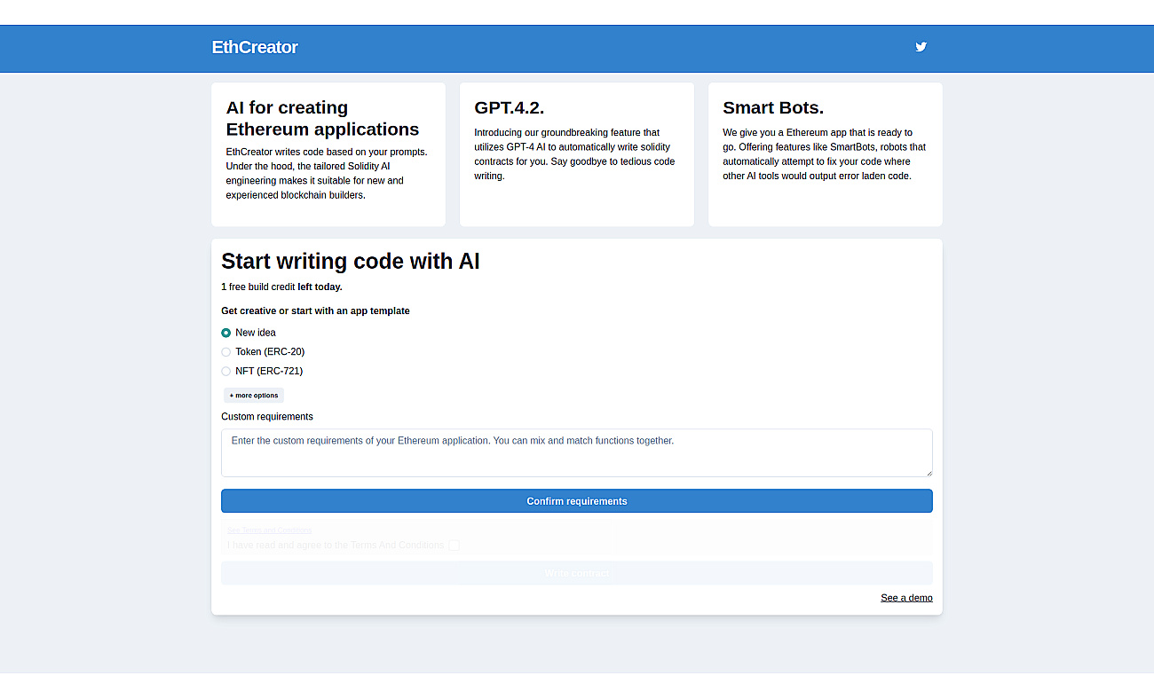Choose the NFT (ERC-721) template option

pos(226,371)
